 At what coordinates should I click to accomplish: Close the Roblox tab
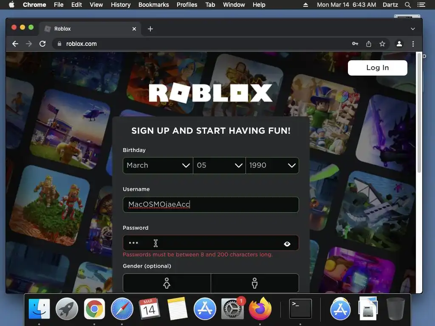134,29
